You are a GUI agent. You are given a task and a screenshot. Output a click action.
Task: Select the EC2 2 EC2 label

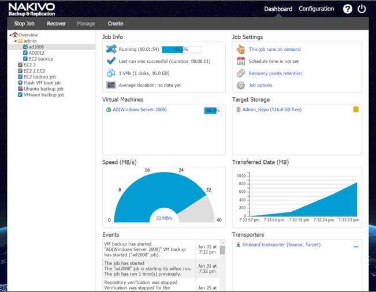34,70
